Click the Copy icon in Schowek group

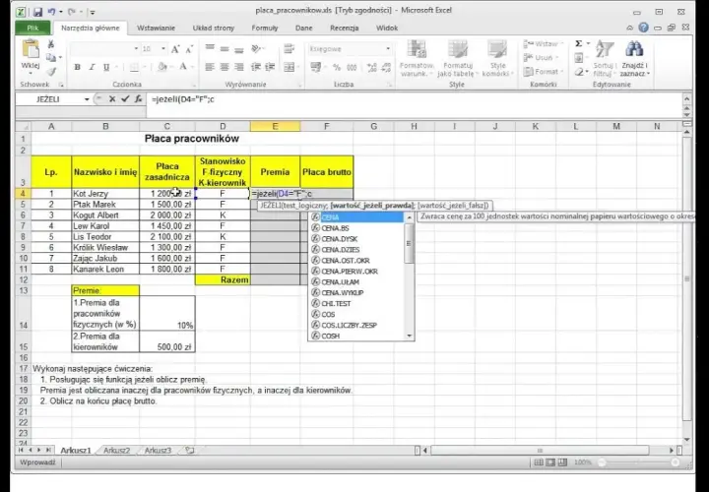[x=51, y=57]
